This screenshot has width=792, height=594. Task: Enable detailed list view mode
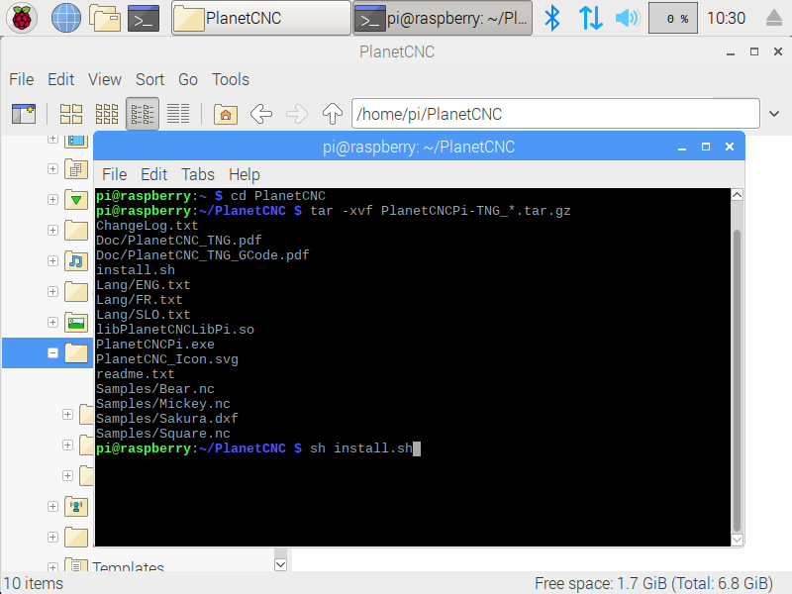pos(178,114)
